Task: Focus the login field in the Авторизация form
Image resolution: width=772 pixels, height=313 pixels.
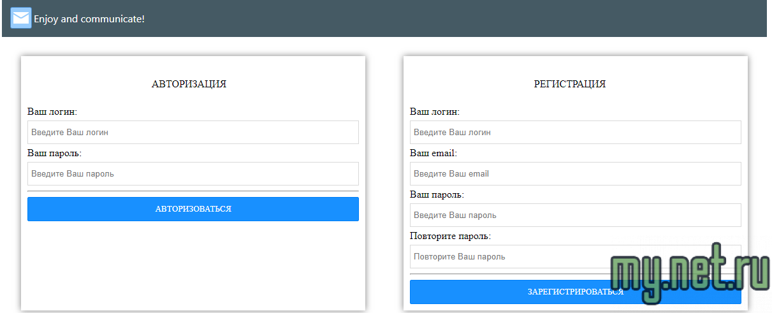Action: click(193, 133)
